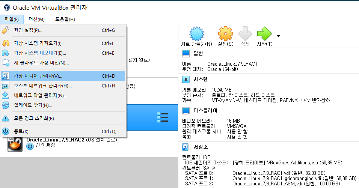Viewport: 359px width, 188px height.
Task: Click the cloud machine icon
Action: (6, 63)
